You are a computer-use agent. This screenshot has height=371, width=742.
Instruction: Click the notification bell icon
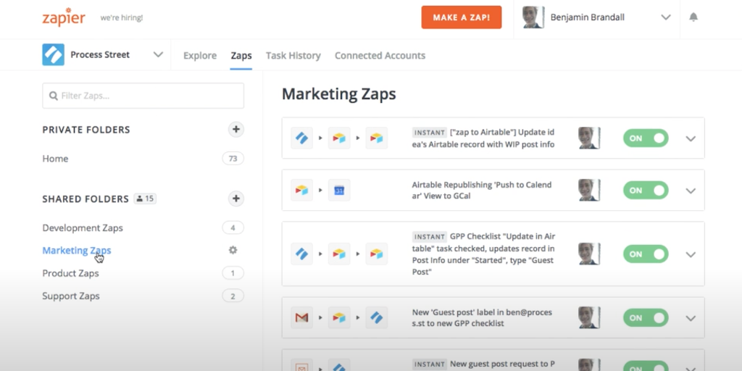click(693, 17)
